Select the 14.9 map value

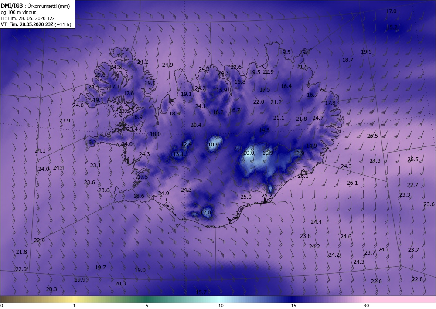tap(311, 146)
